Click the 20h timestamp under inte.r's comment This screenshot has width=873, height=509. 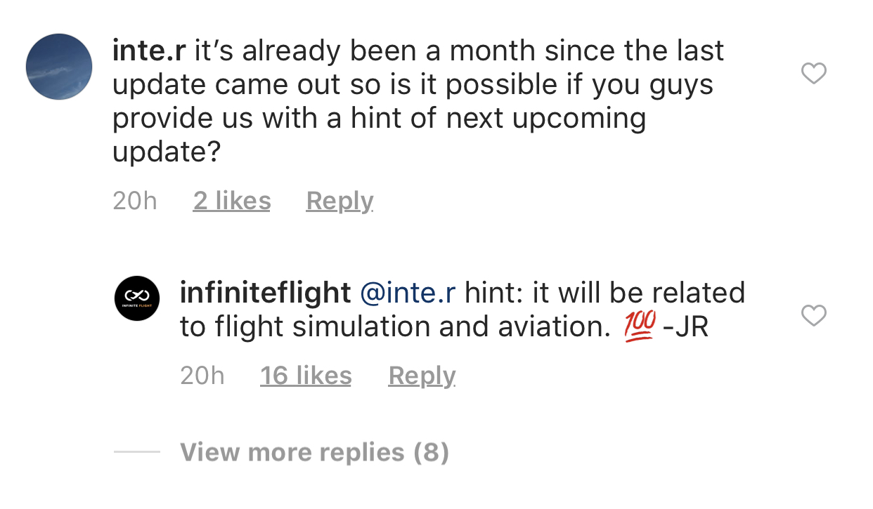coord(134,201)
